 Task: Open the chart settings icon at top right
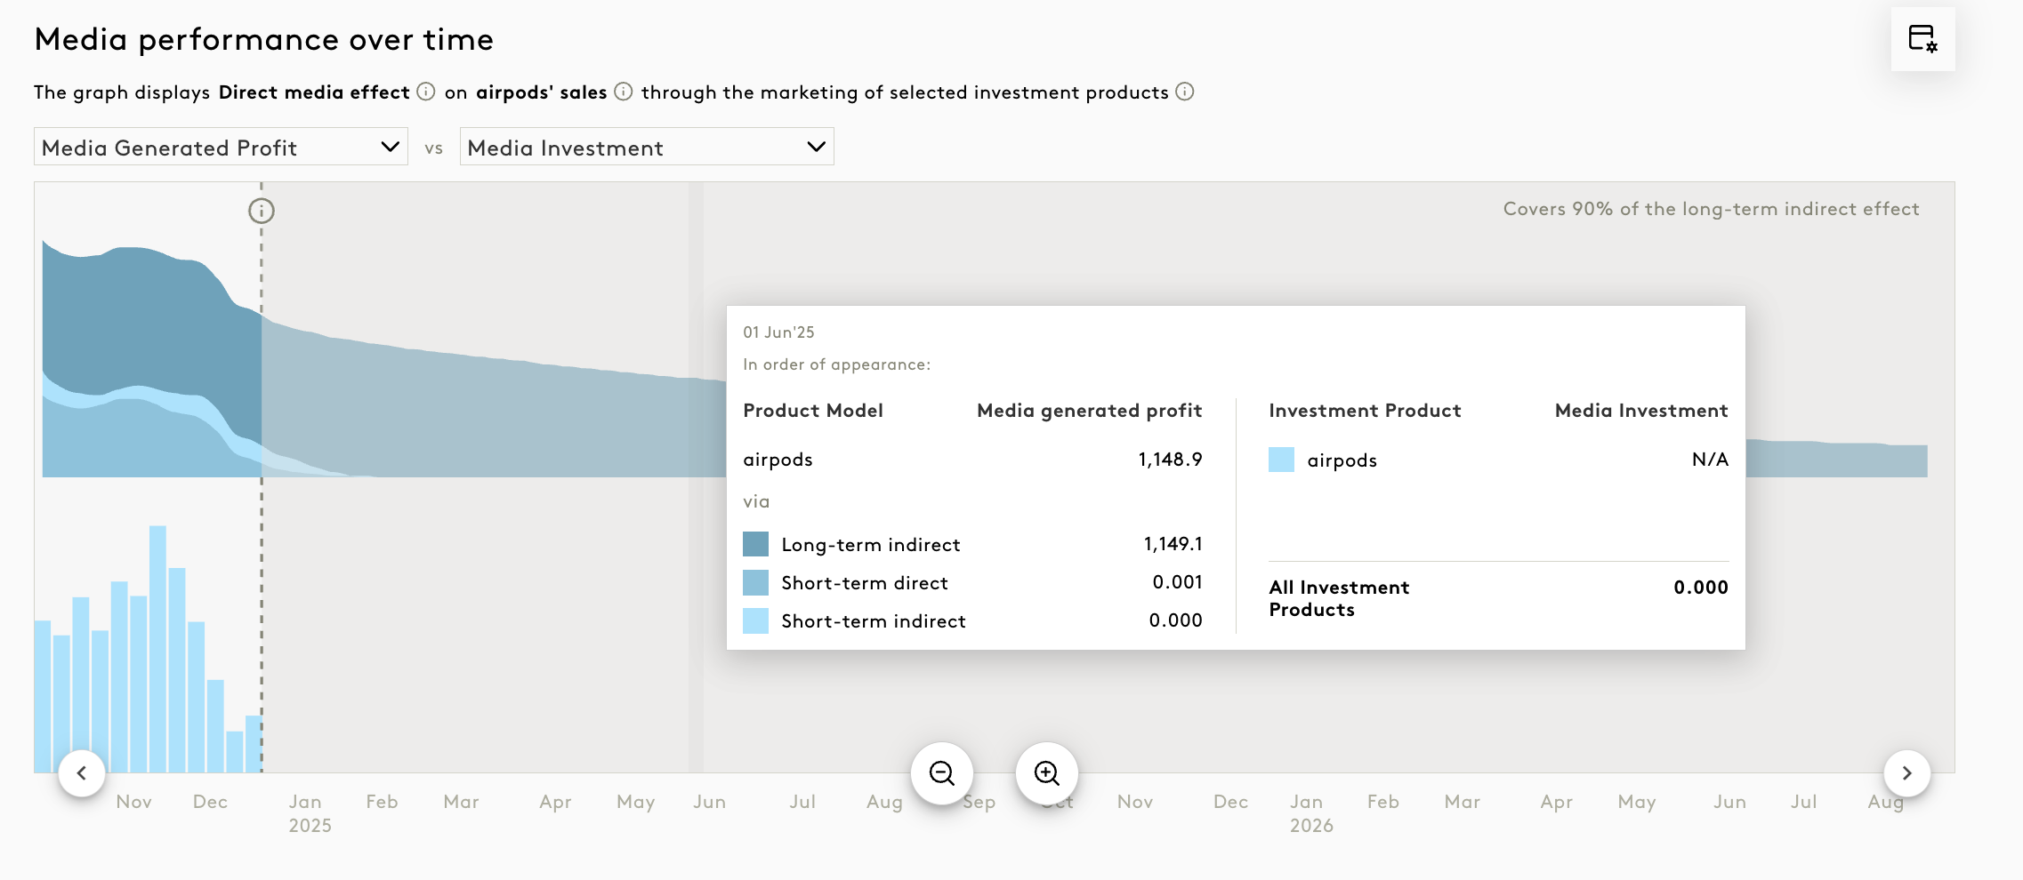coord(1922,39)
